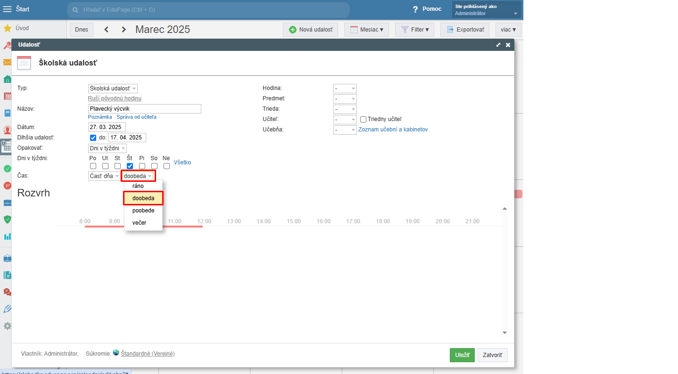Click the magnifier icon in the search bar
This screenshot has width=678, height=374.
click(x=75, y=9)
